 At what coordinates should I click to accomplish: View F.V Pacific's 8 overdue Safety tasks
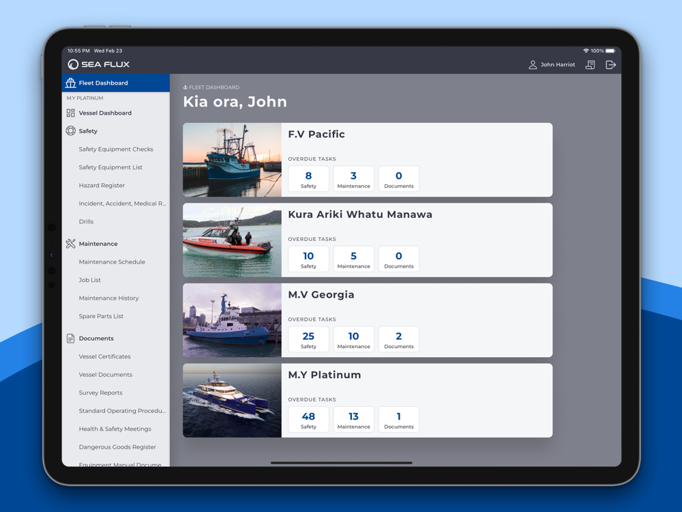click(x=308, y=178)
